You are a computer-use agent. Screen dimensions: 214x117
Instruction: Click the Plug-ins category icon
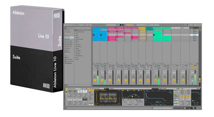point(66,48)
